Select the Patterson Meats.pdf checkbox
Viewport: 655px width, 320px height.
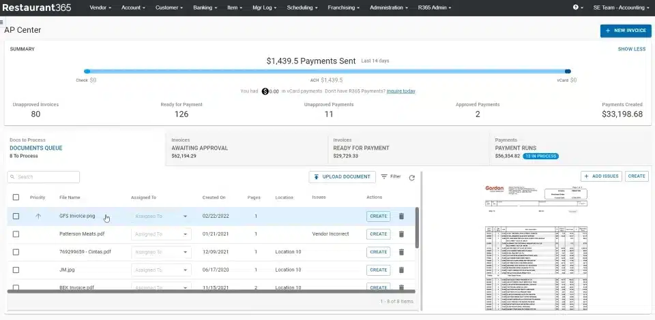[16, 234]
